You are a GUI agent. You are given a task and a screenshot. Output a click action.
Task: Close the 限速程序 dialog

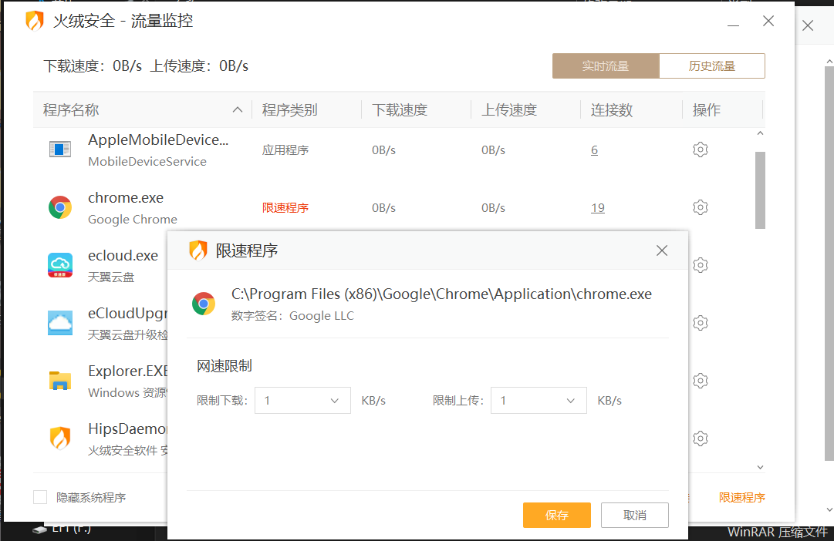pos(661,250)
